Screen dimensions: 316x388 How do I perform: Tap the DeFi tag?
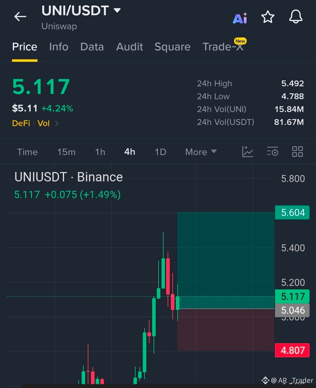[21, 123]
